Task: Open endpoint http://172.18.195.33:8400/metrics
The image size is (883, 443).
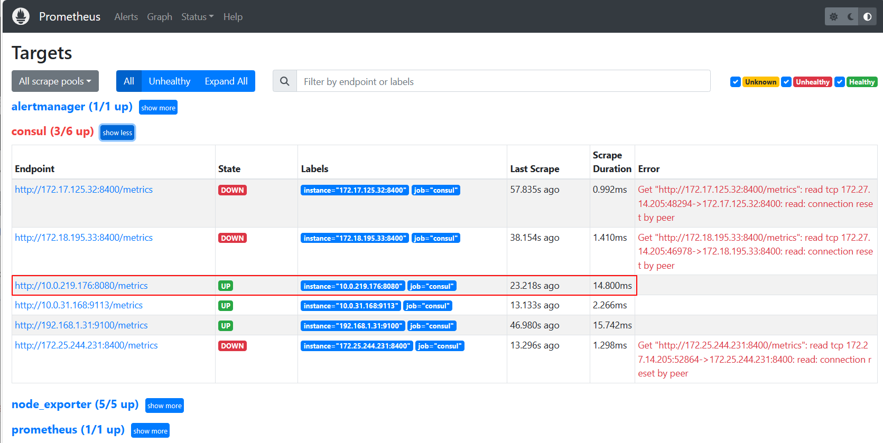Action: click(83, 238)
